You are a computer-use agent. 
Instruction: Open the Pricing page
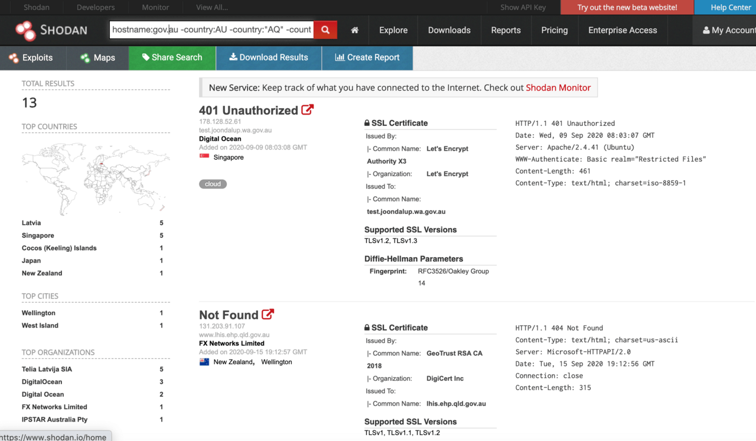click(555, 30)
